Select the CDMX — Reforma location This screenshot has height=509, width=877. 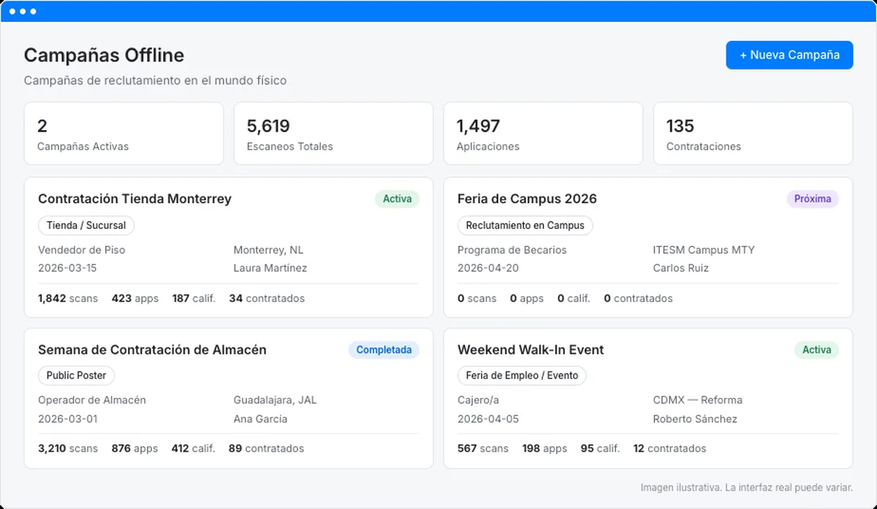(x=698, y=401)
